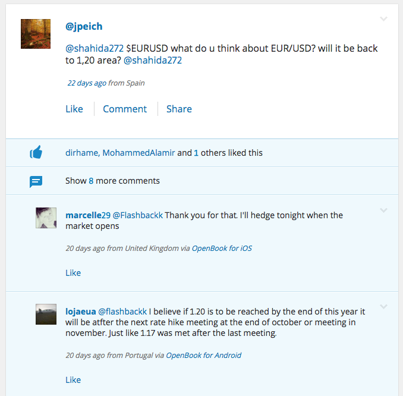Open the OpenBook for iOS link
Viewport: 403px width, 396px height.
pos(222,249)
